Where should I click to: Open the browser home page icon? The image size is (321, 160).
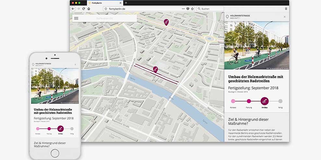coord(89,9)
